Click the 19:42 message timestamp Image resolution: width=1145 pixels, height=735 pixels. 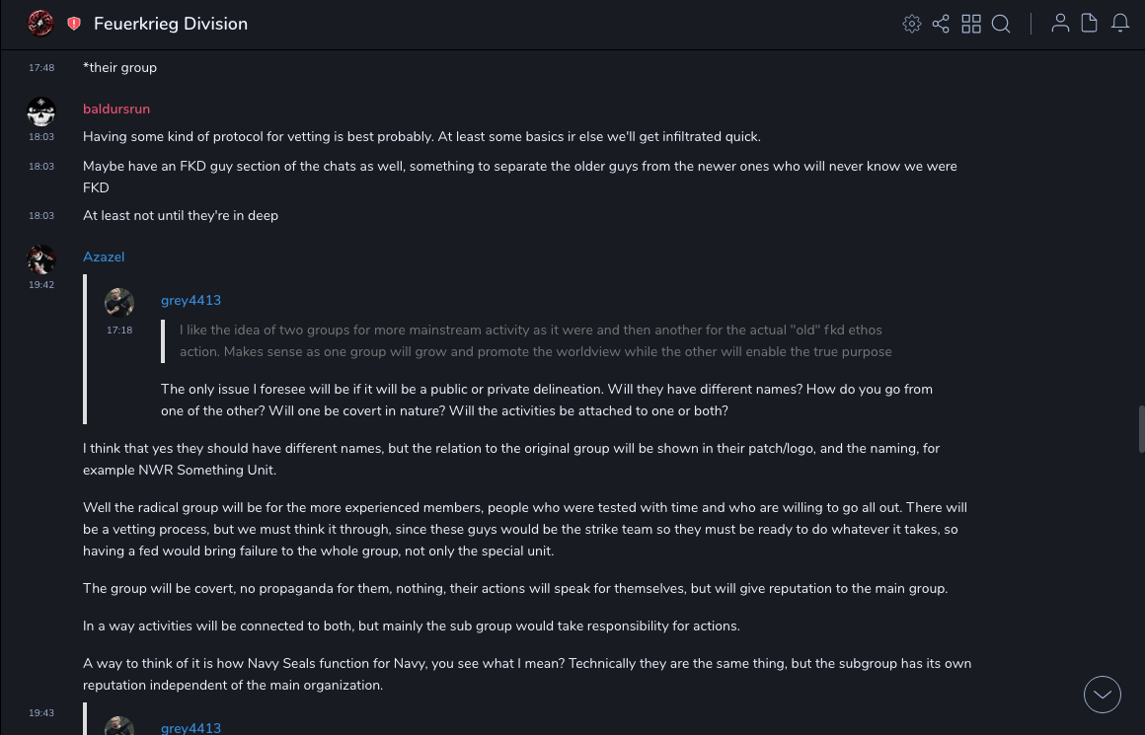tap(41, 285)
